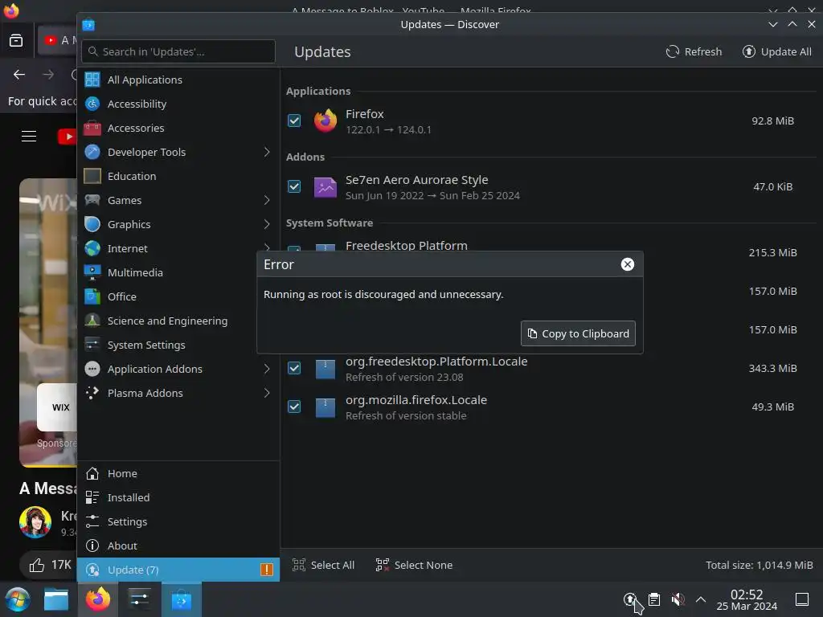Expand the hidden system tray icons arrow
The width and height of the screenshot is (823, 617).
click(x=701, y=599)
